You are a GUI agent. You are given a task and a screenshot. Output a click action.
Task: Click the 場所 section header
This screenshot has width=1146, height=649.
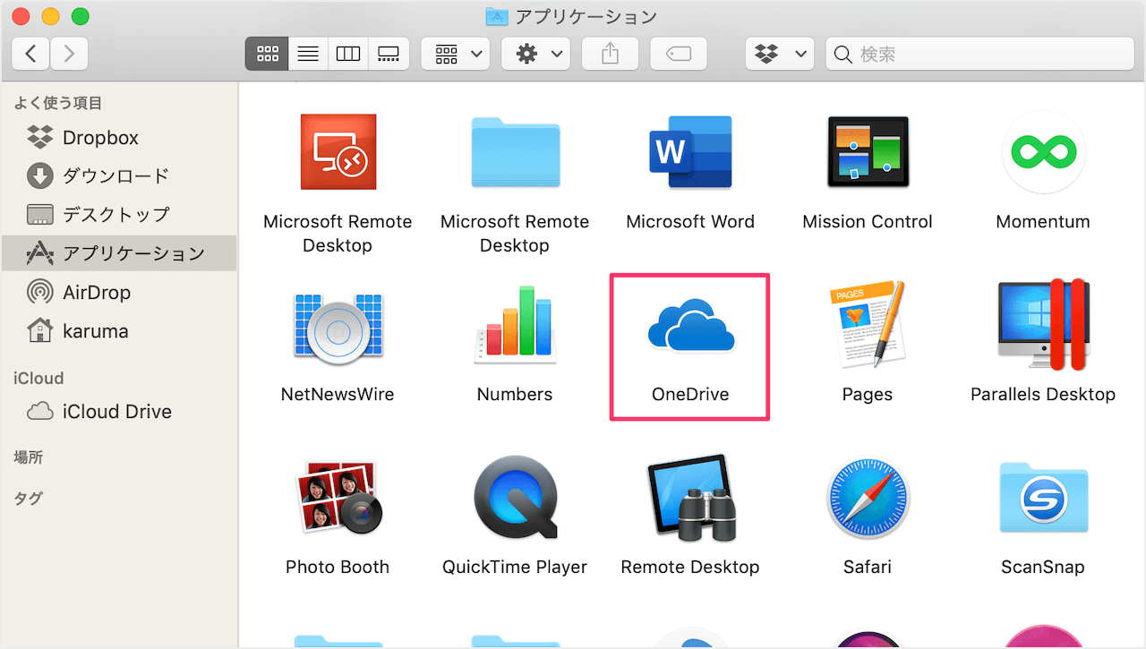(29, 457)
